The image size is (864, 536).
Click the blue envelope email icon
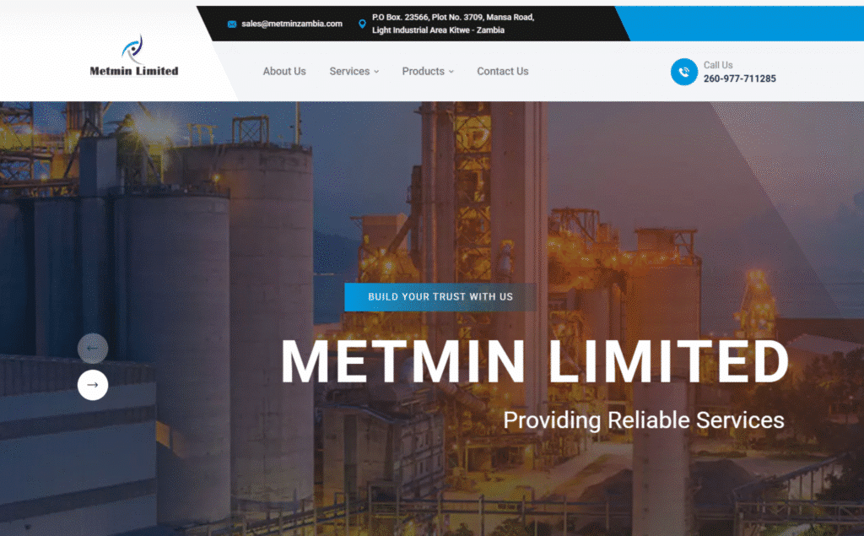coord(232,24)
